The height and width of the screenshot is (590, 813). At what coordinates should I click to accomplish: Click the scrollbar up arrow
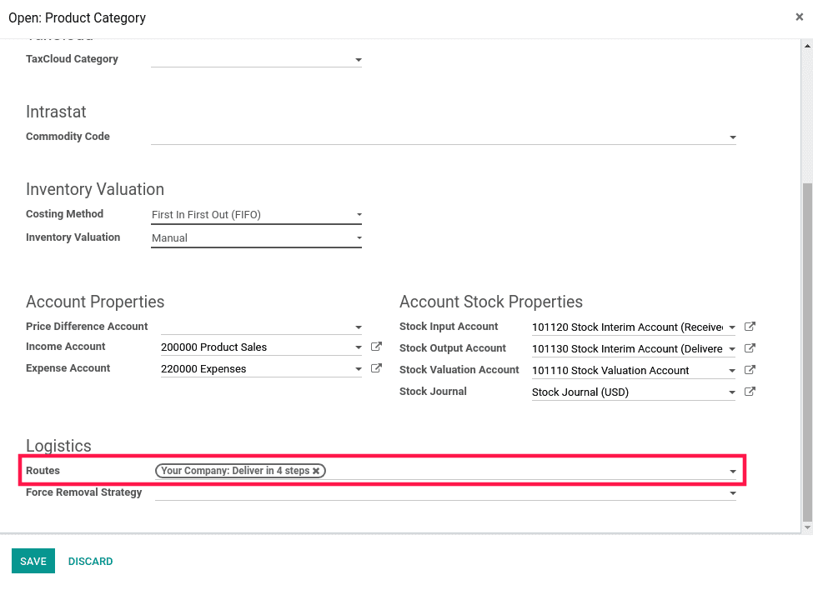[x=807, y=46]
